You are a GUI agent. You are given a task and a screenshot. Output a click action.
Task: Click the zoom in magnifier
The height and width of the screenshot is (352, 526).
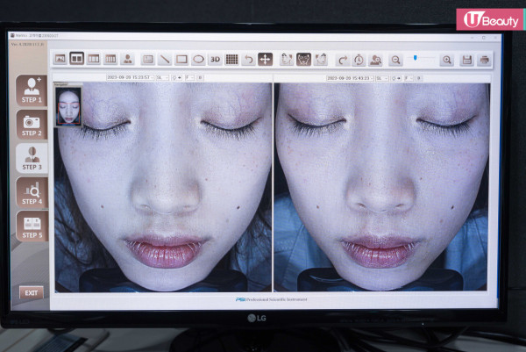[x=447, y=60]
